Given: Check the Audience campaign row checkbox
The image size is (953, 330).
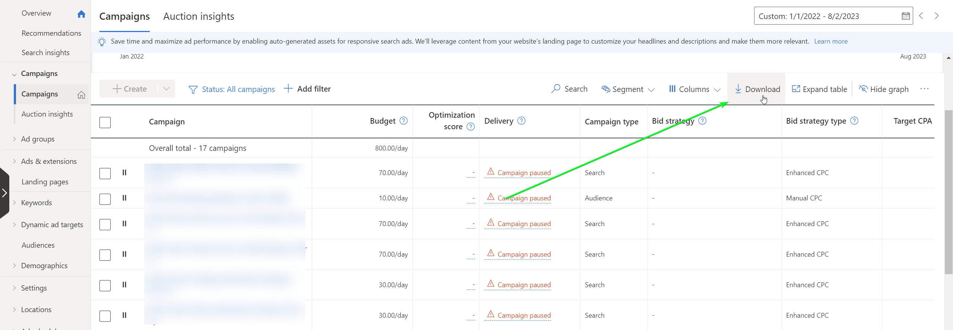Looking at the screenshot, I should tap(105, 199).
